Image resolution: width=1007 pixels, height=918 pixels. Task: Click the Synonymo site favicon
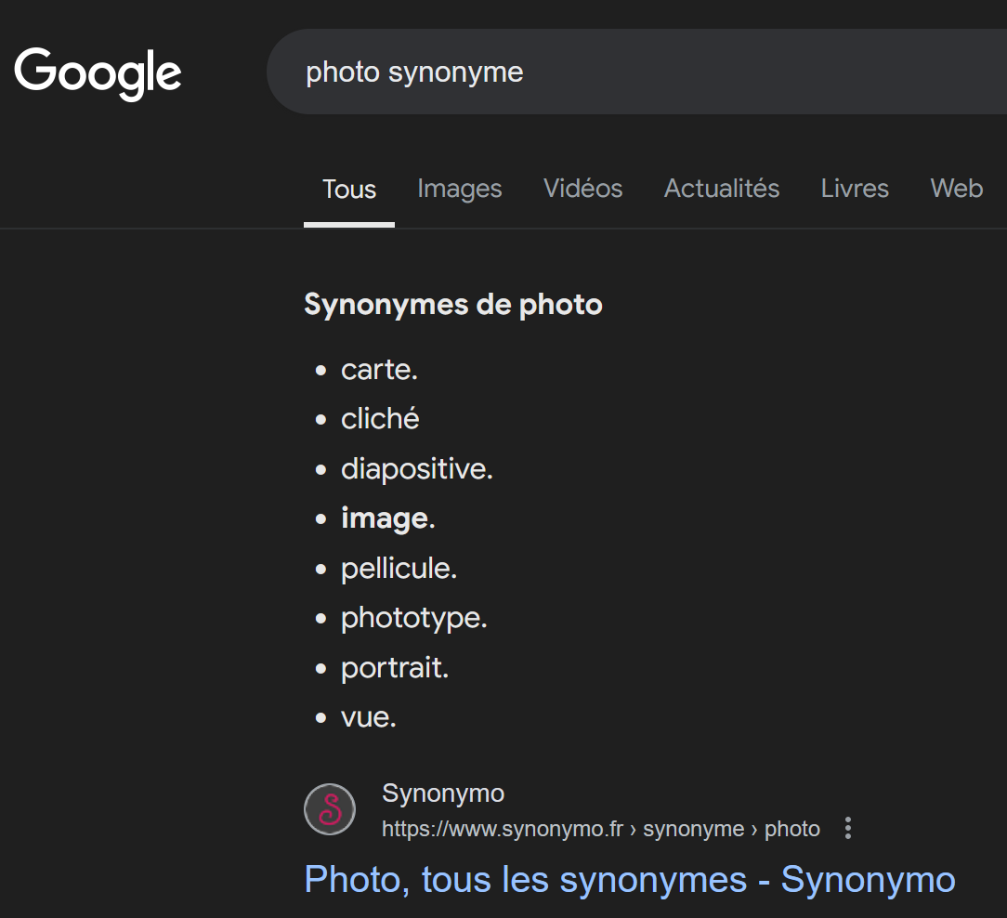point(330,809)
